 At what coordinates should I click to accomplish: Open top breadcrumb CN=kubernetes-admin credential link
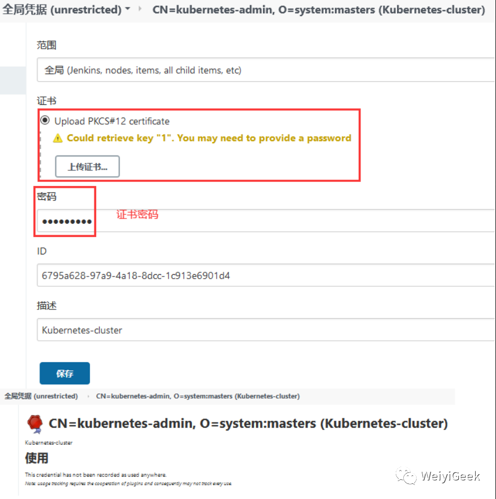(319, 9)
